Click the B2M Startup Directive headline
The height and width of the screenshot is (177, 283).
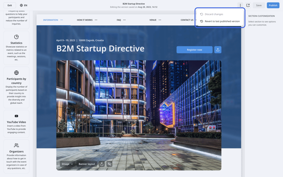click(100, 49)
